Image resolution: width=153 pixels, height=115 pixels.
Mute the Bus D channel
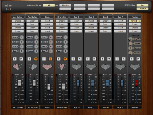[x=80, y=59]
